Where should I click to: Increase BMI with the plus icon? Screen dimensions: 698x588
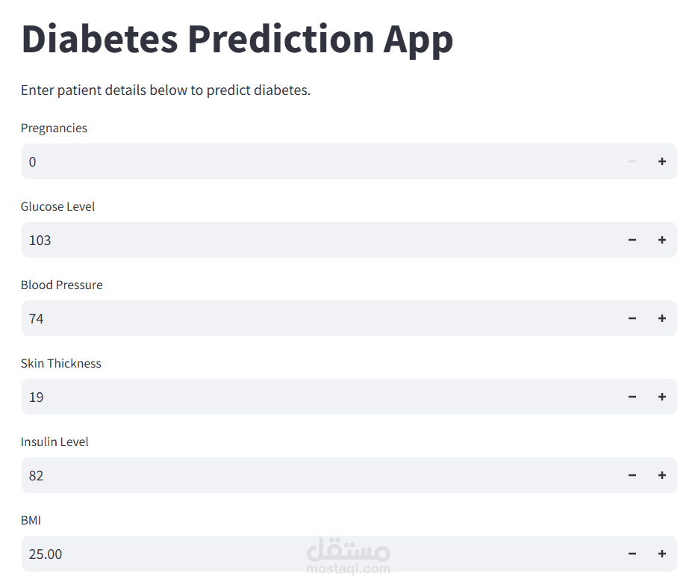click(661, 554)
